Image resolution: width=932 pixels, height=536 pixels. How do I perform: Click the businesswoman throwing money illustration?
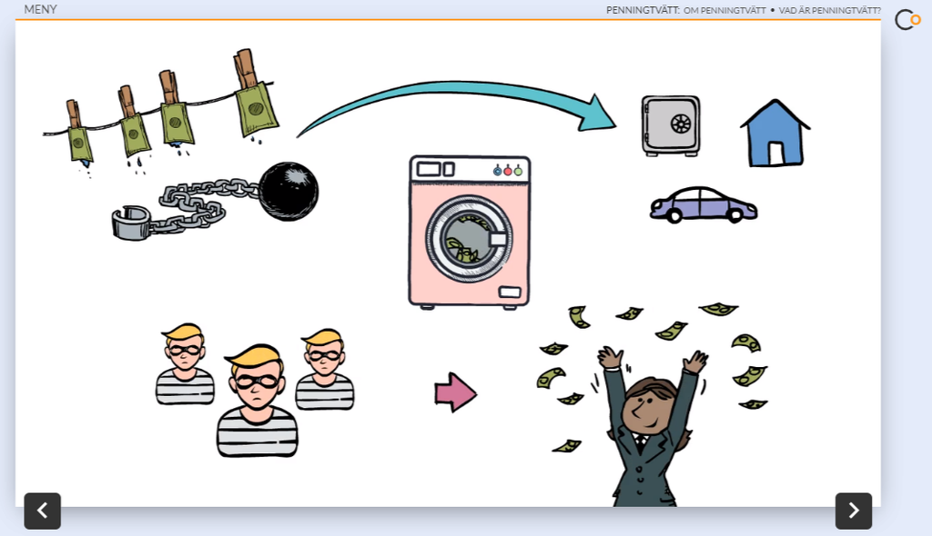tap(653, 405)
